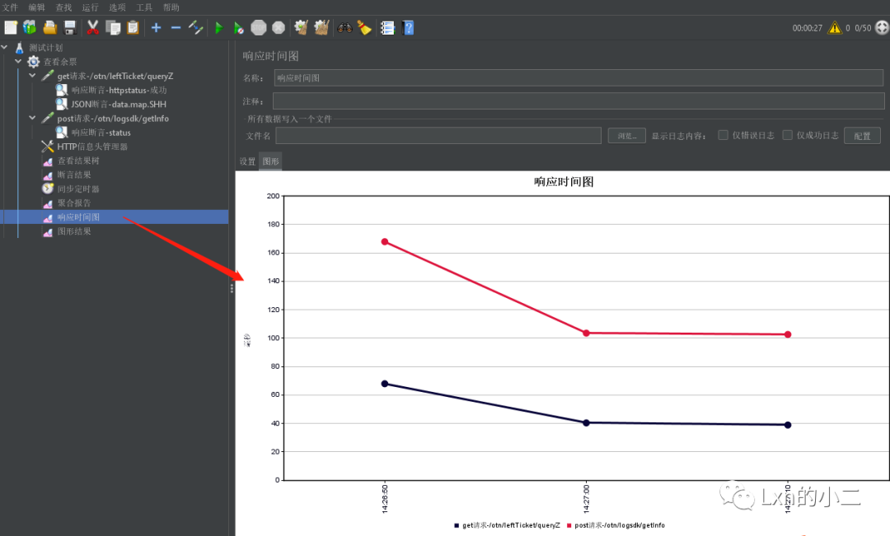Click the red post请求 legend swatch
Screen dimensions: 890x536
[x=569, y=525]
